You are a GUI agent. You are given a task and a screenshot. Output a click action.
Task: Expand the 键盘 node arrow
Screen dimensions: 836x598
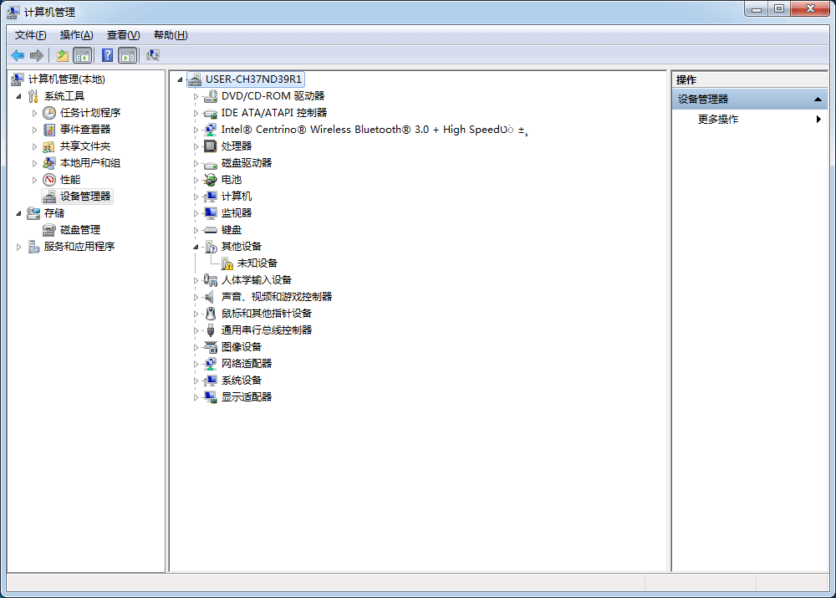click(x=196, y=231)
